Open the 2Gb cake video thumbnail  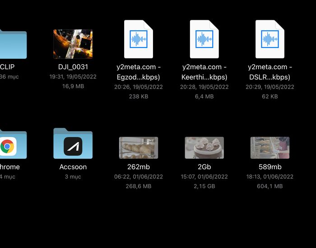pos(204,148)
